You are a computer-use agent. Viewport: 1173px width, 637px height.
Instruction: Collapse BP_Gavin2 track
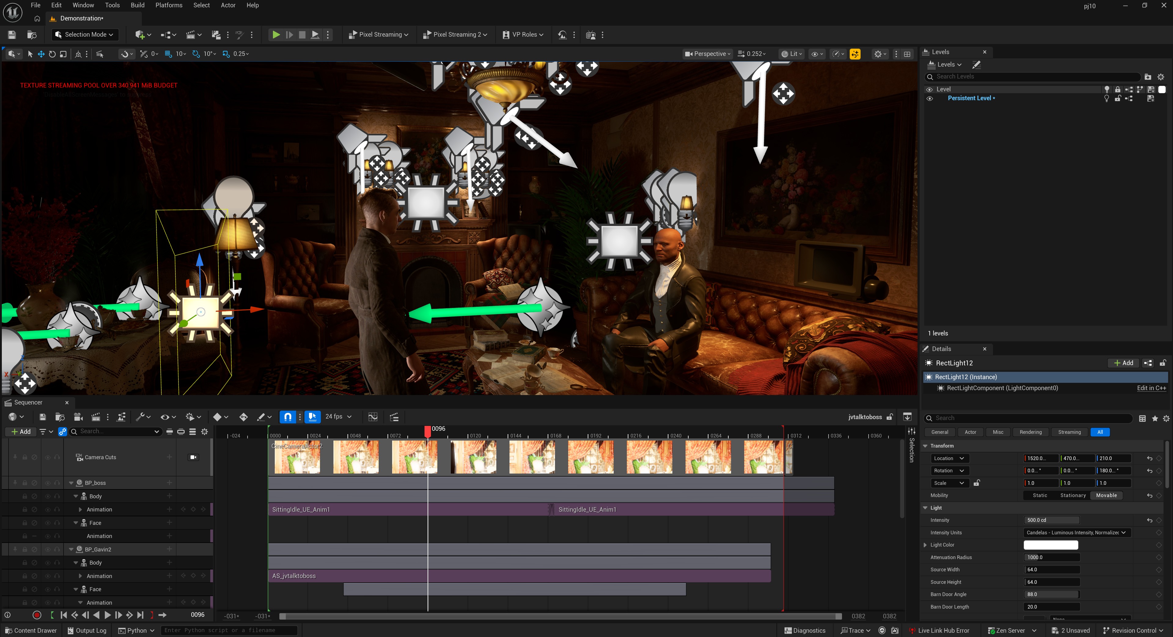(x=72, y=549)
